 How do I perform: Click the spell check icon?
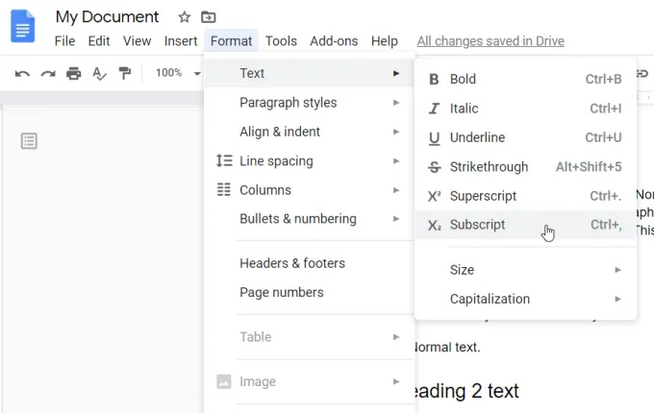click(x=99, y=73)
